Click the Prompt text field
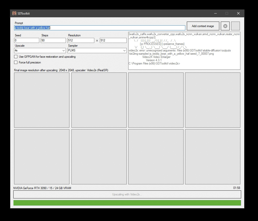Screen dimensions: 258x221 pos(100,28)
